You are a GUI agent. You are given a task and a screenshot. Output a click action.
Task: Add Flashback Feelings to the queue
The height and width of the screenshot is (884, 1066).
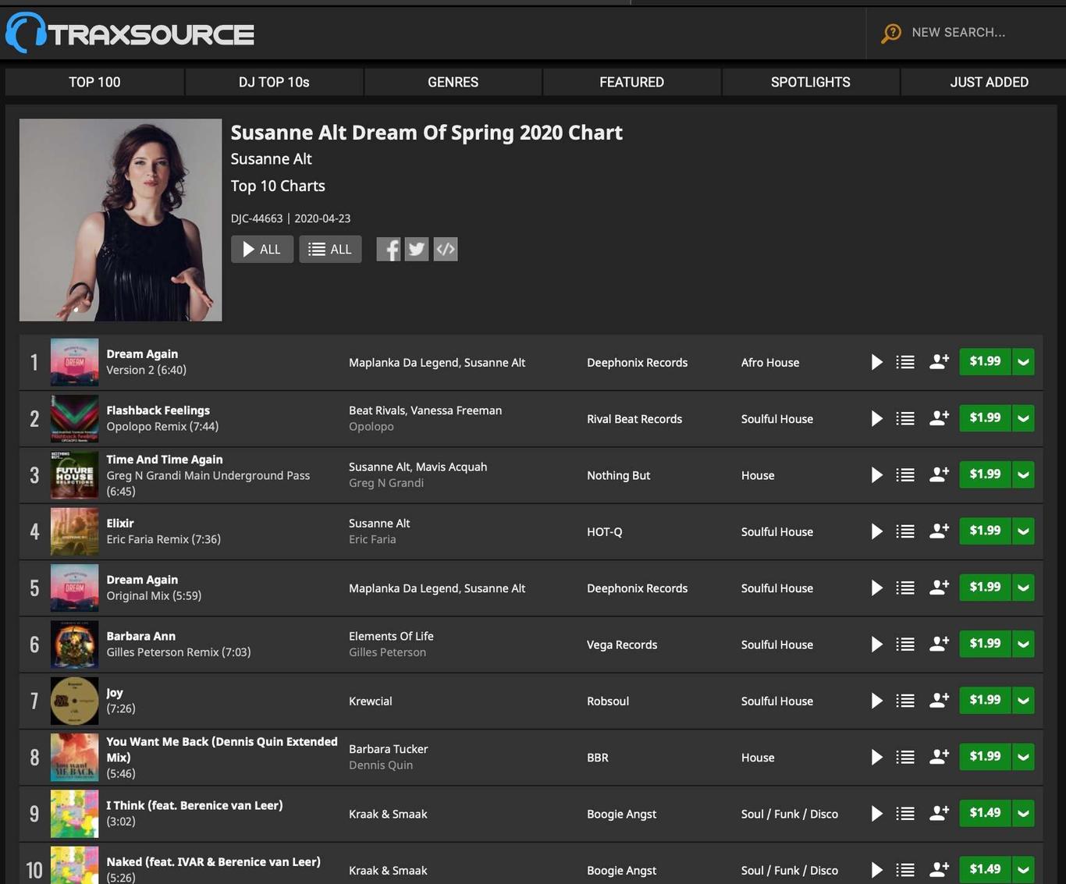click(x=905, y=419)
